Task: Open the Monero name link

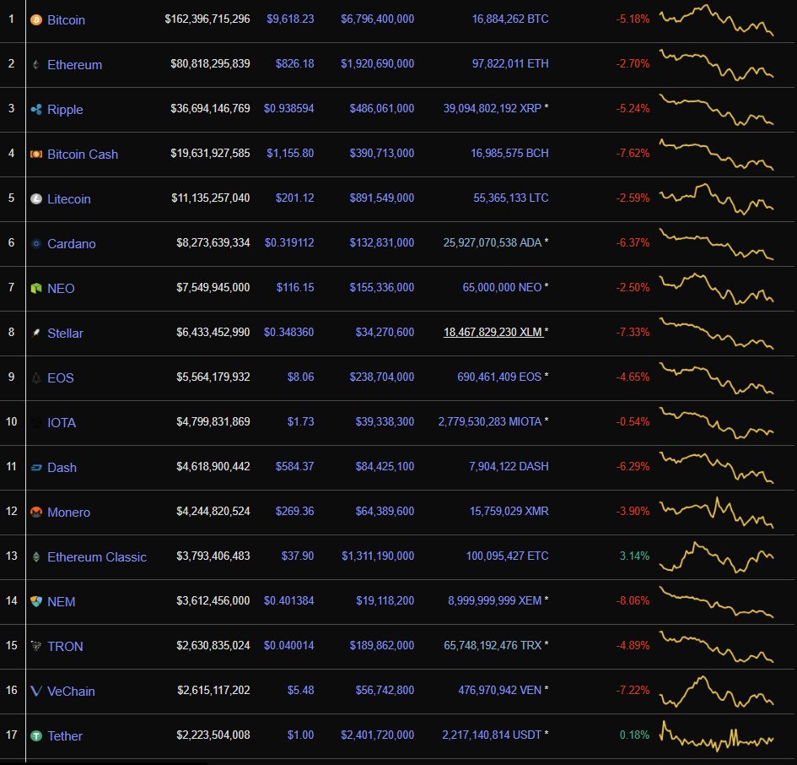Action: click(68, 513)
